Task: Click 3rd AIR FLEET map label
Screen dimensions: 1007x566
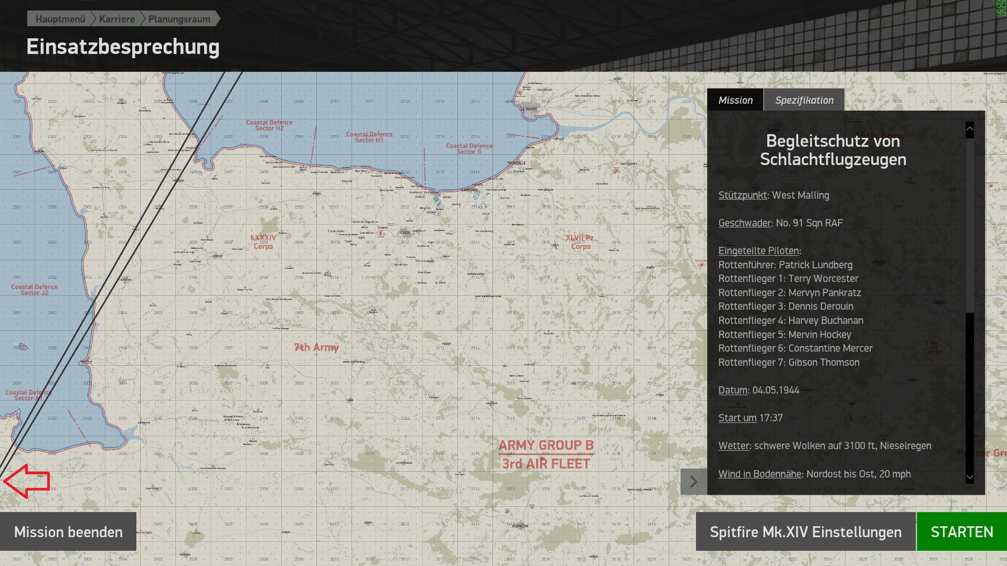Action: pyautogui.click(x=545, y=464)
